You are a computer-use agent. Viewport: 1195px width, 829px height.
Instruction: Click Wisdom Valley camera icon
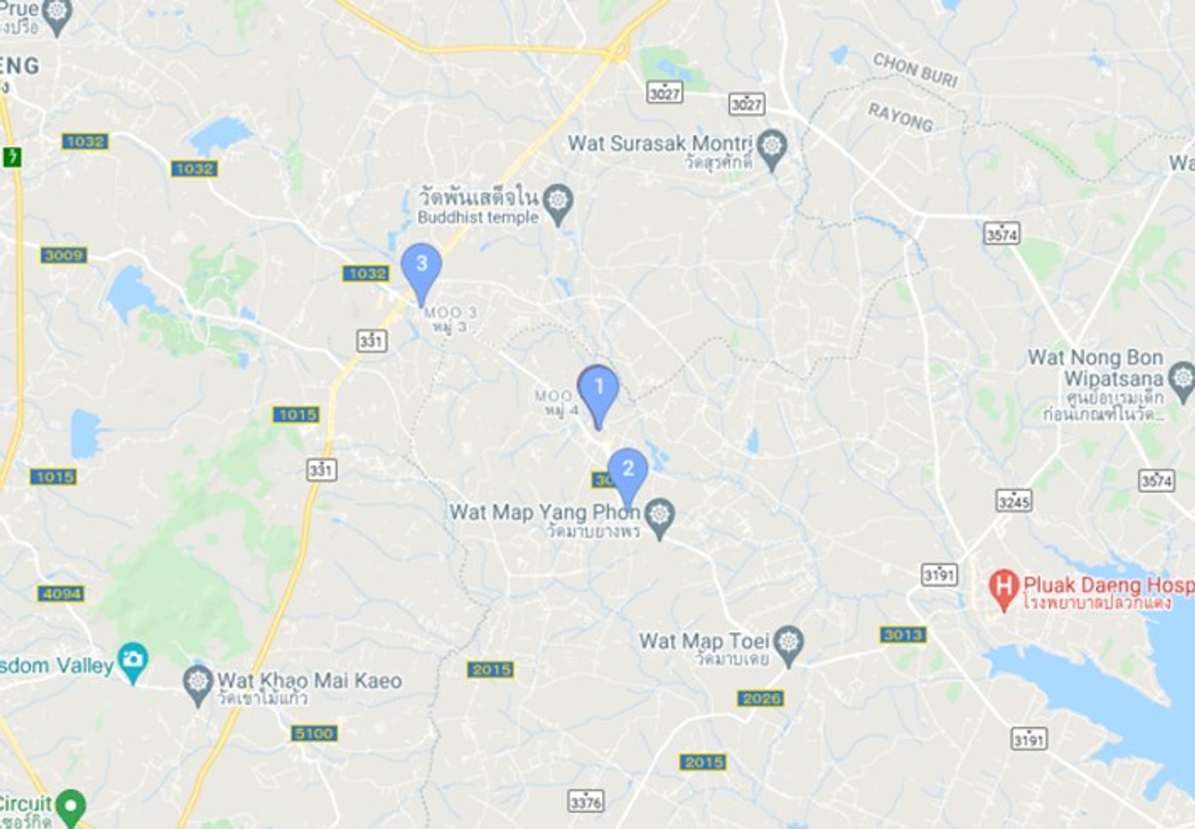(134, 663)
